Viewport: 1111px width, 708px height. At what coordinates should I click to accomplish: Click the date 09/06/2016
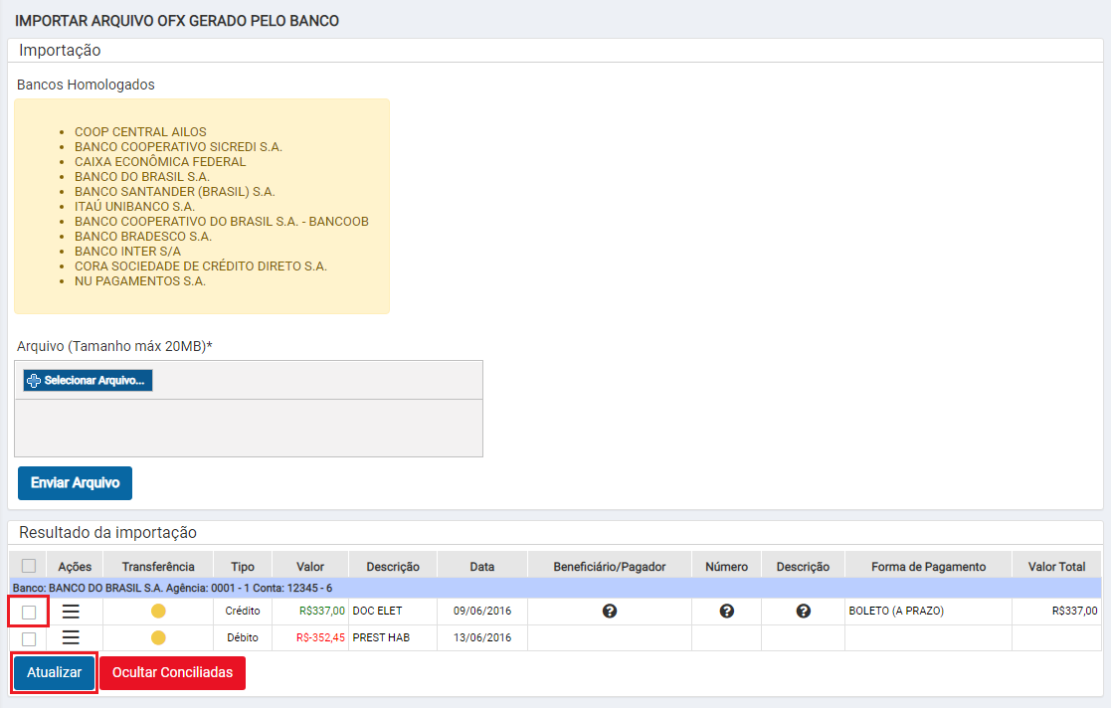pyautogui.click(x=481, y=611)
